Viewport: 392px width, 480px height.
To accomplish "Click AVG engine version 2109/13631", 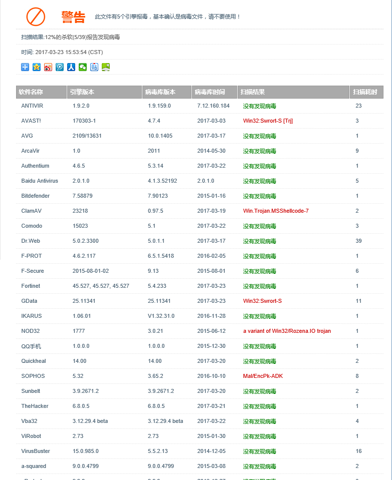I will click(87, 136).
